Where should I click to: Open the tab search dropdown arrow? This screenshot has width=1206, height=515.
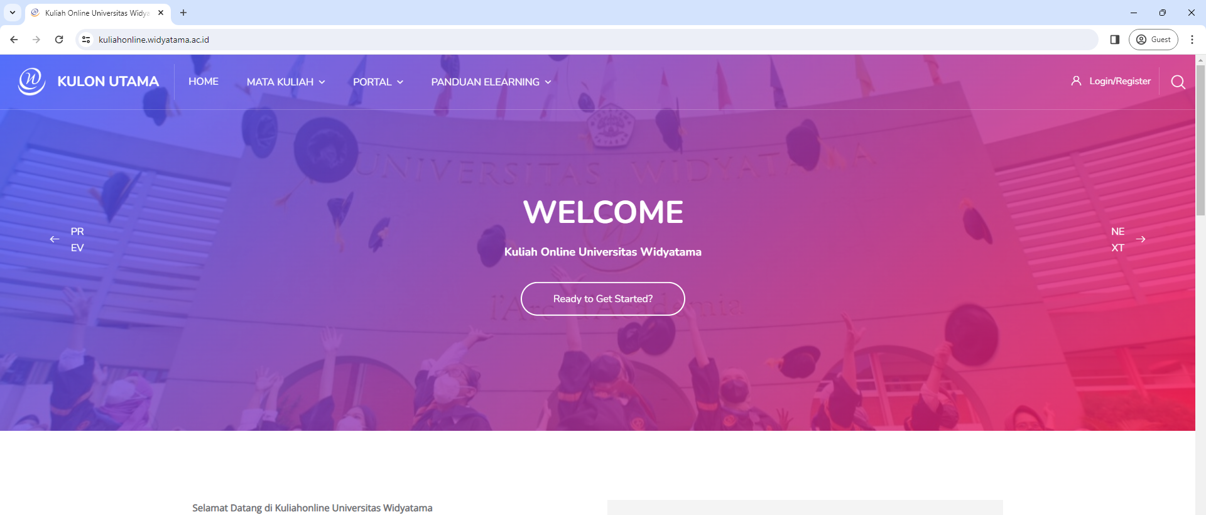(x=13, y=13)
